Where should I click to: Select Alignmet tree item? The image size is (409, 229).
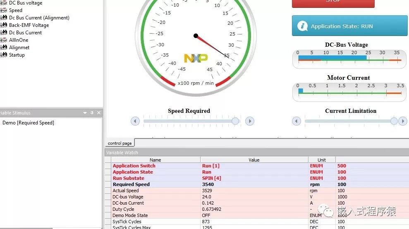coord(19,48)
